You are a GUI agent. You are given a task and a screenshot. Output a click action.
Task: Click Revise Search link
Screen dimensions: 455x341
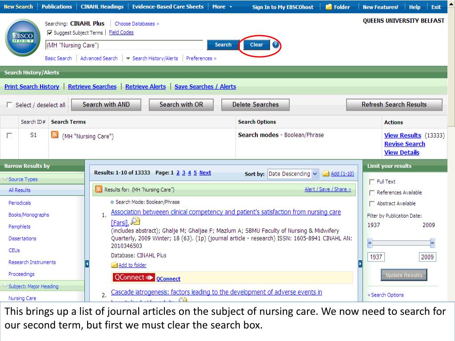pos(404,144)
